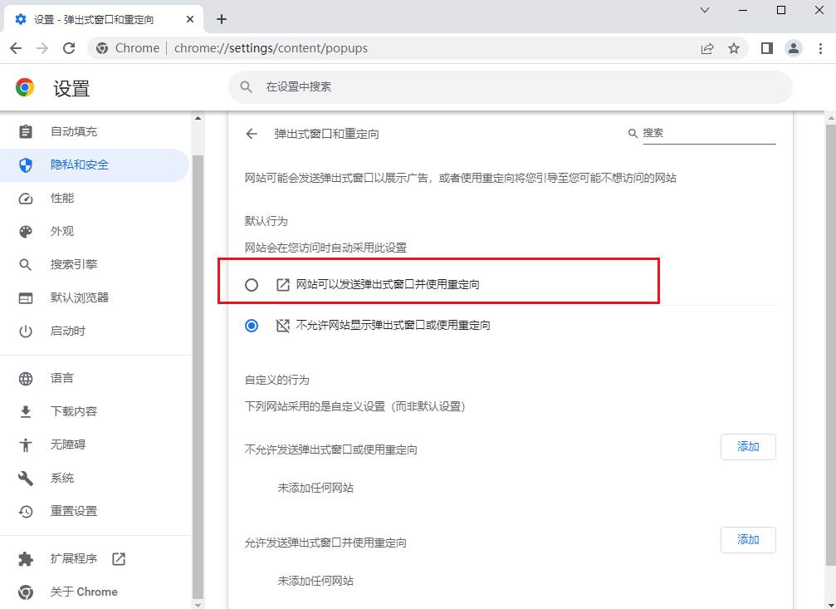This screenshot has width=836, height=609.
Task: Click the speedometer icon beside 性能
Action: coord(26,199)
